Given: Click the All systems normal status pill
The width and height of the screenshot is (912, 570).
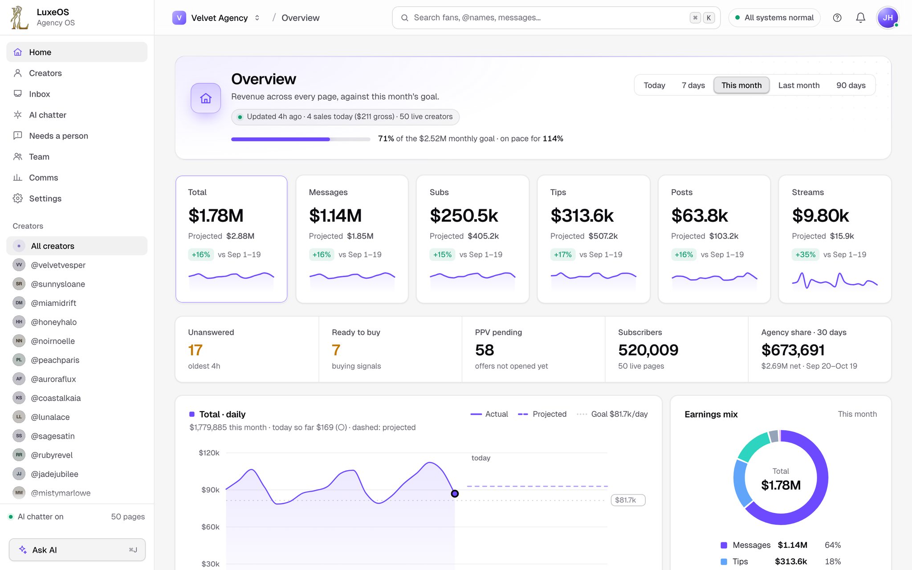Looking at the screenshot, I should coord(774,18).
